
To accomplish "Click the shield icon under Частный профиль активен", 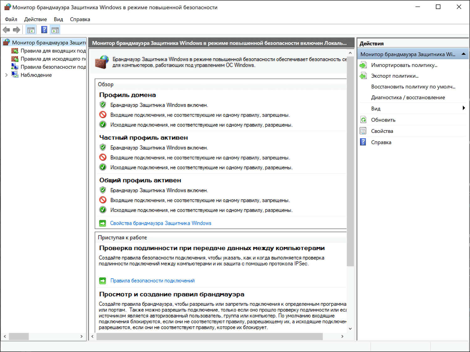I will 103,147.
